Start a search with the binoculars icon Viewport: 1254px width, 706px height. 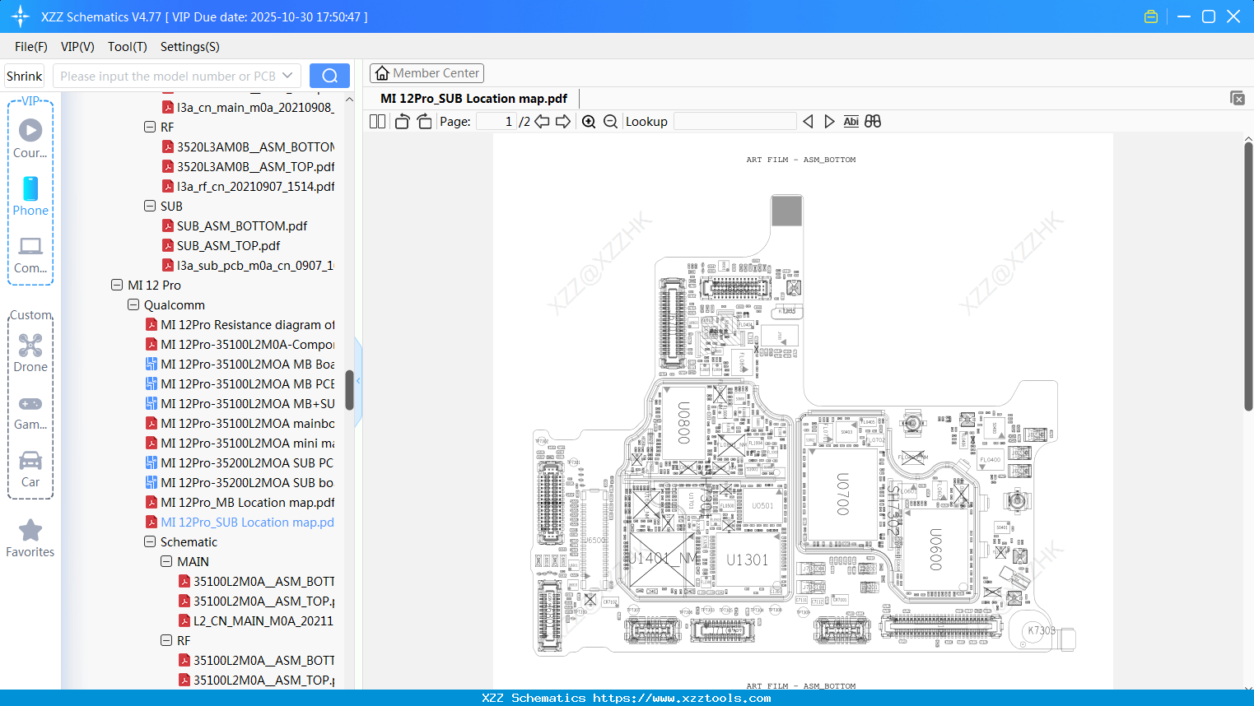pos(873,121)
